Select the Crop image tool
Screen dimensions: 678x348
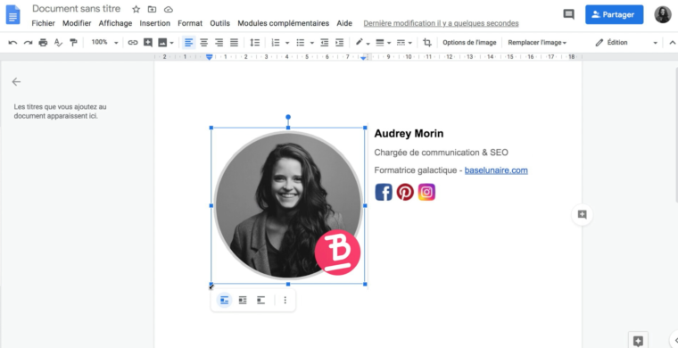coord(427,42)
